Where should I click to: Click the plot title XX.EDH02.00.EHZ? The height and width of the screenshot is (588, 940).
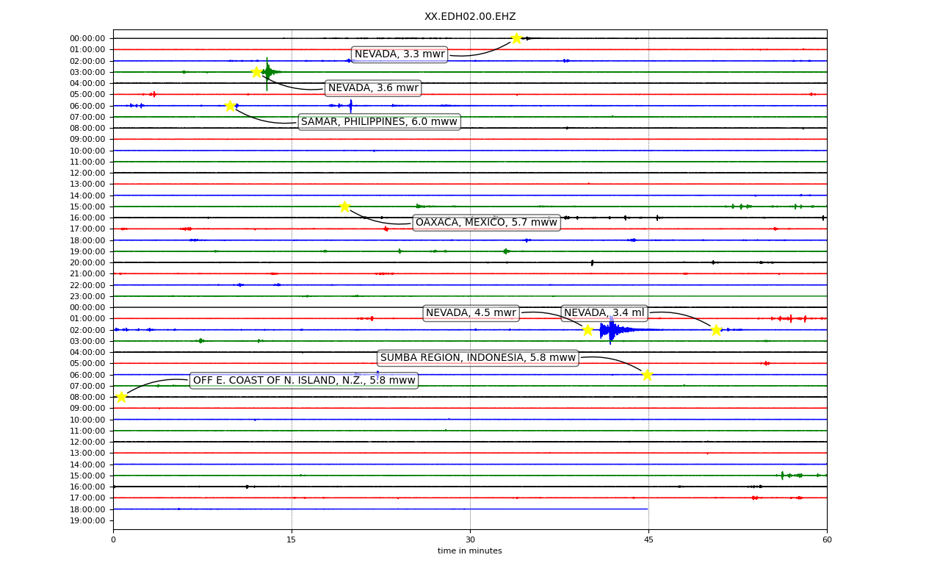(470, 16)
